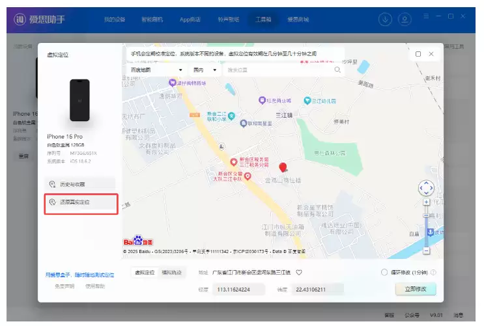The image size is (484, 326).
Task: Click the search magnifier icon
Action: click(337, 70)
